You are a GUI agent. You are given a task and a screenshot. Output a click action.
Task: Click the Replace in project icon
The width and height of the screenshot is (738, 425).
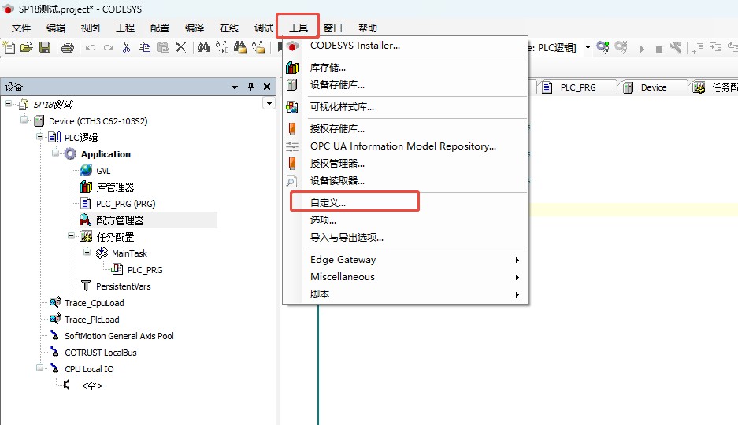(258, 47)
